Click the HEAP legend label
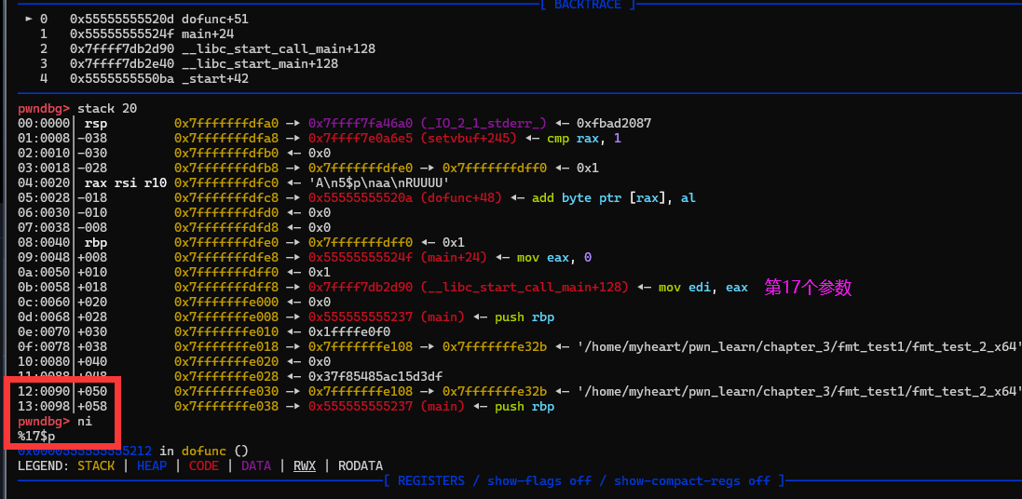 click(152, 465)
